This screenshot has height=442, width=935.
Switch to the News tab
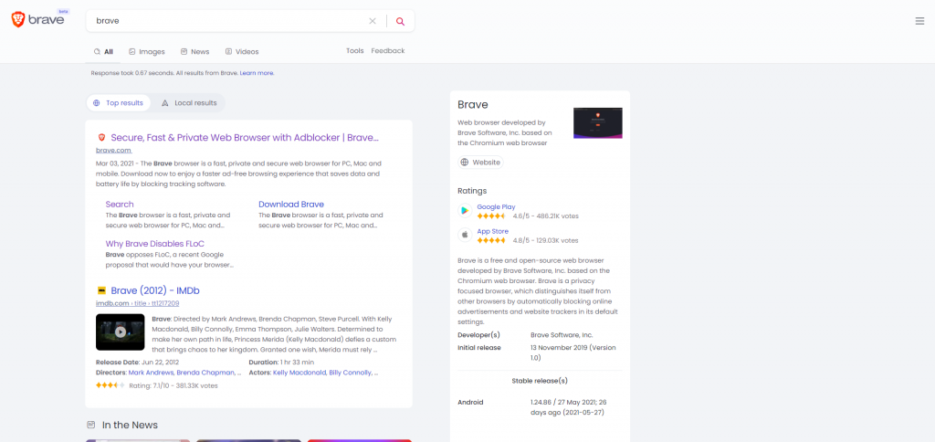click(x=195, y=52)
